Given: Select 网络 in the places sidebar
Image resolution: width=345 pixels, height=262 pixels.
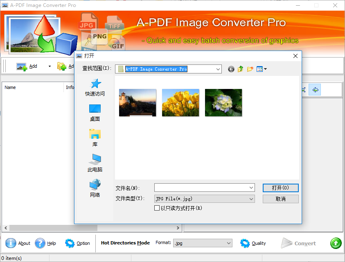Looking at the screenshot, I should click(95, 188).
